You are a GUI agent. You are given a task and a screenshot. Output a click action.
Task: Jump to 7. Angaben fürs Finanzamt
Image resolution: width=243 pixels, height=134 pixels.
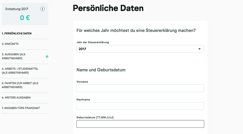tap(21, 108)
